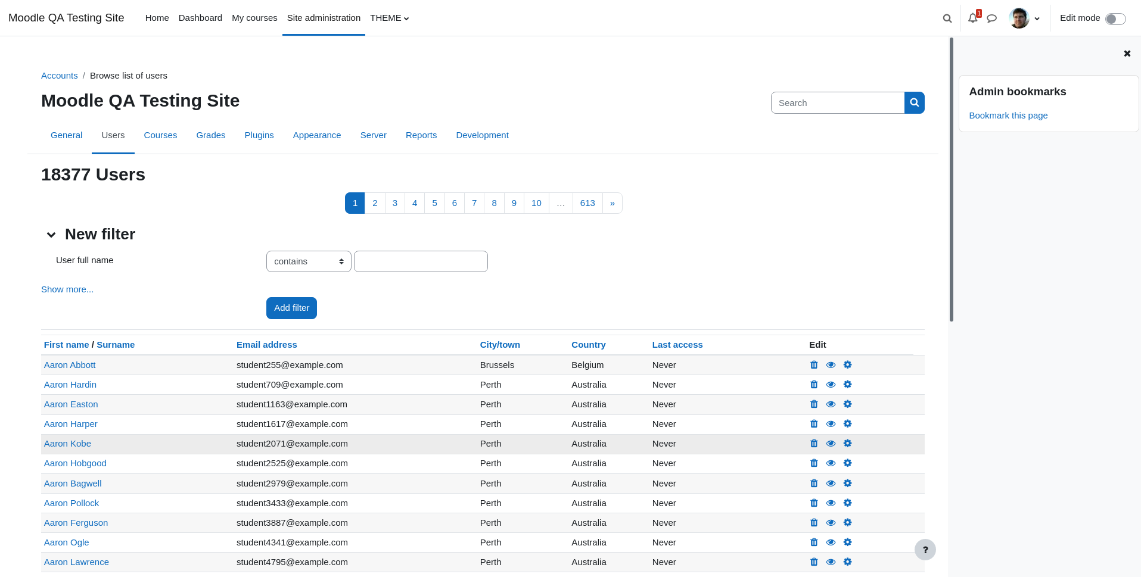1141x577 pixels.
Task: Suspend Aaron Abbott using eye icon
Action: tap(831, 365)
